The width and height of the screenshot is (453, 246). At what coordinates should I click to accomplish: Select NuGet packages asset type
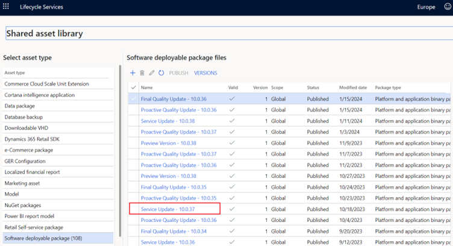point(24,206)
